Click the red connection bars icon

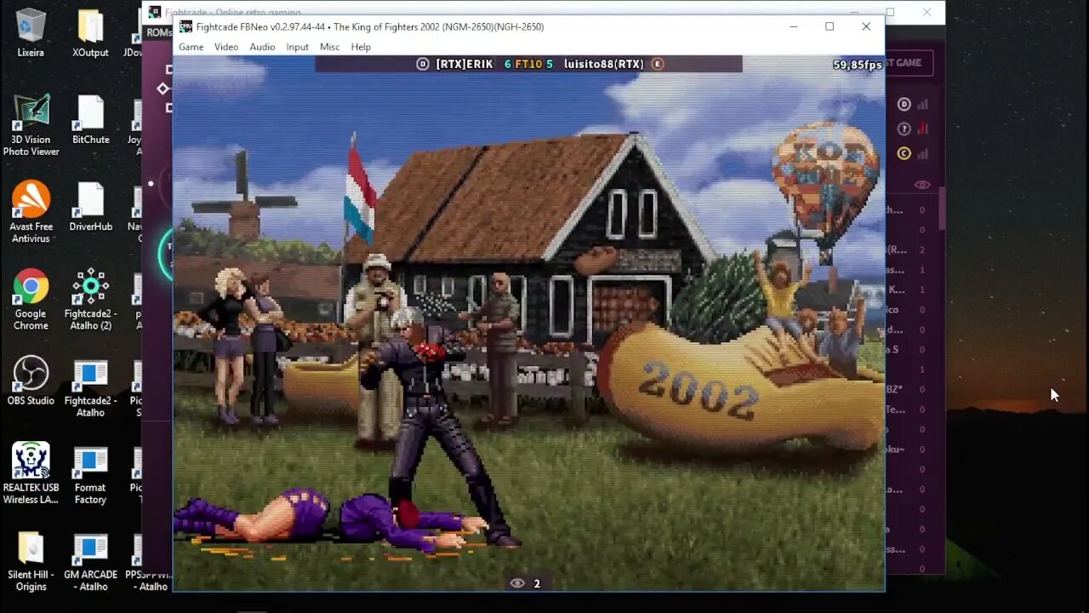pyautogui.click(x=923, y=129)
